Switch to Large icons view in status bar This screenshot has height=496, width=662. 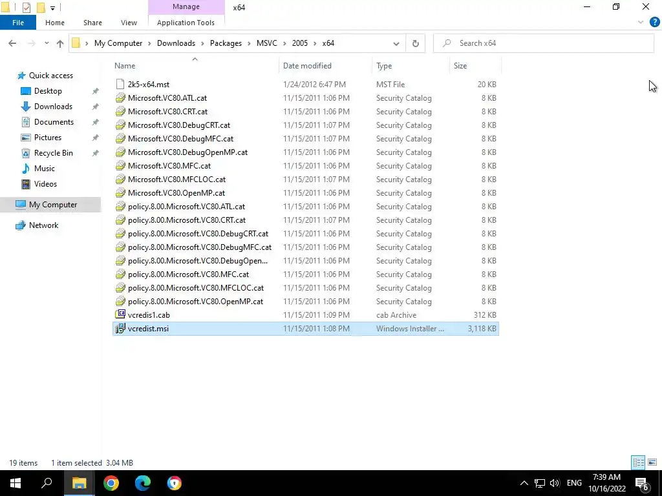[x=652, y=462]
